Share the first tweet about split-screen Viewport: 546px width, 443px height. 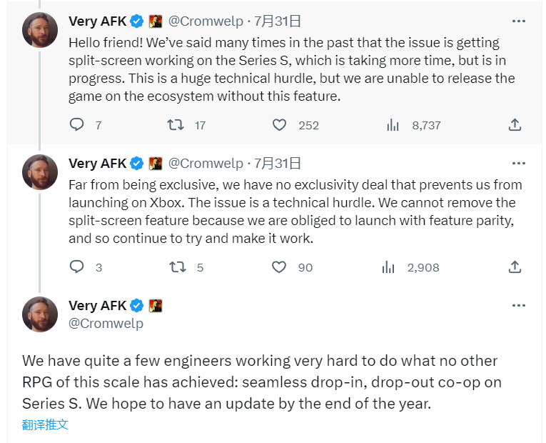click(515, 125)
